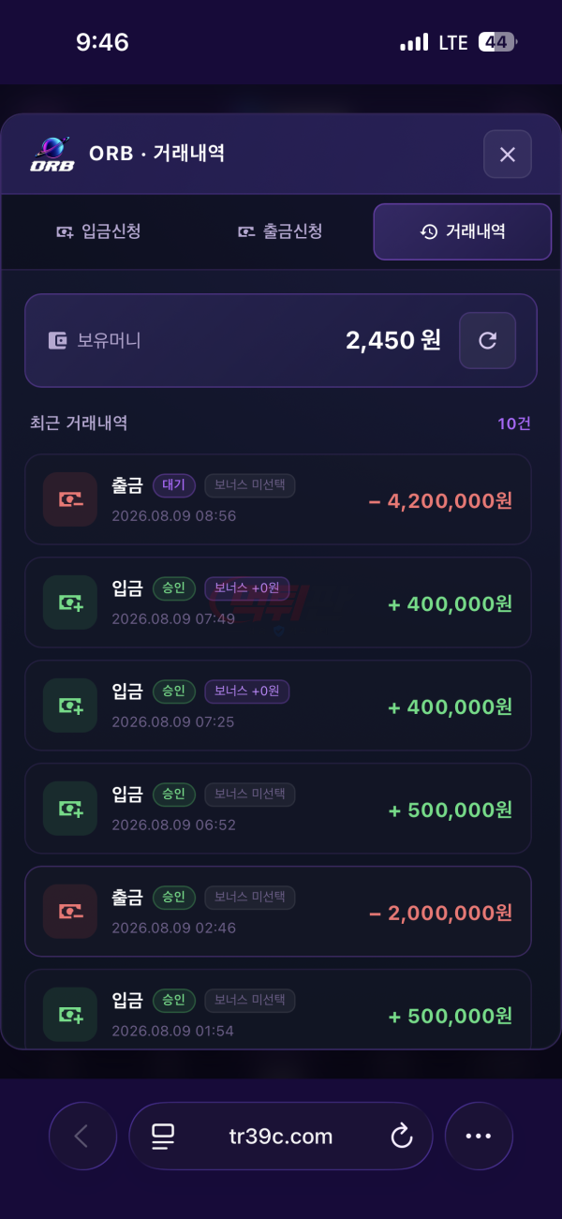Reload the page in address bar

point(401,1137)
